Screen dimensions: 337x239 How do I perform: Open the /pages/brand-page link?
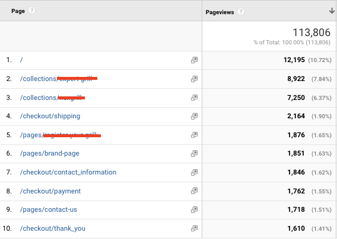pyautogui.click(x=49, y=153)
